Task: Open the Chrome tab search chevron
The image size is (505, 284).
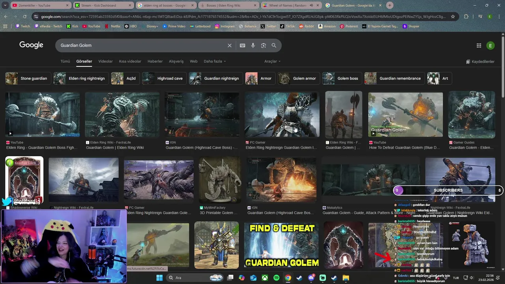Action: [x=5, y=6]
